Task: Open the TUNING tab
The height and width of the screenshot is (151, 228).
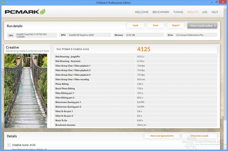Action: point(178,12)
